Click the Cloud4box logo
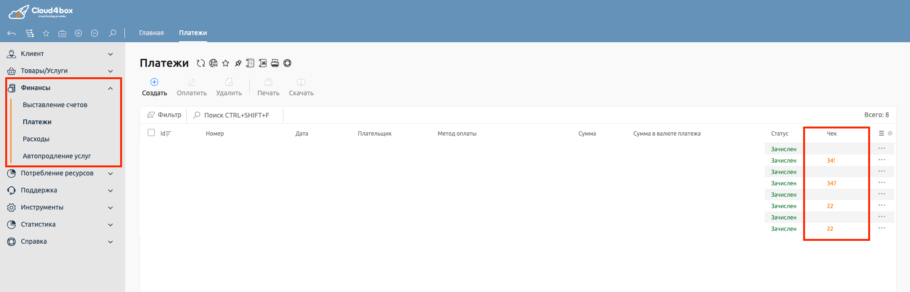This screenshot has width=910, height=292. [x=41, y=12]
